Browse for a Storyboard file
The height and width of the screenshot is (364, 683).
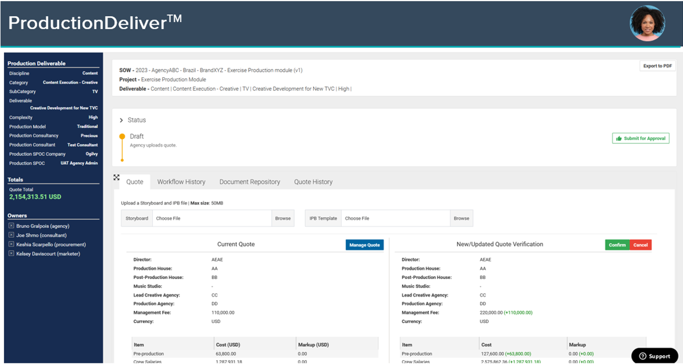(x=283, y=218)
